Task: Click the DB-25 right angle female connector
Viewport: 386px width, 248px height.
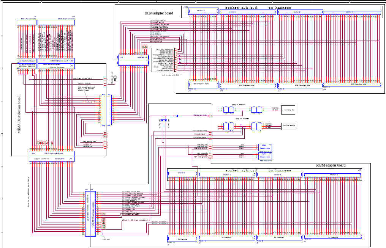Action: 52,154
